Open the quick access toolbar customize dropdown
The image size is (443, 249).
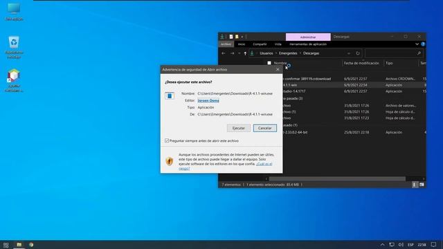pos(242,37)
